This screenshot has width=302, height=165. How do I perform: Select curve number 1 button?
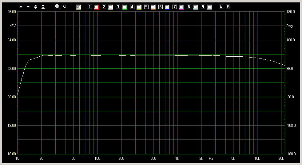click(90, 7)
